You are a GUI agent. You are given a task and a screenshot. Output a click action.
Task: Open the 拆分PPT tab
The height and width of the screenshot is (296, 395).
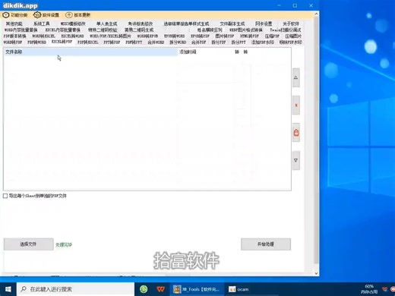239,43
